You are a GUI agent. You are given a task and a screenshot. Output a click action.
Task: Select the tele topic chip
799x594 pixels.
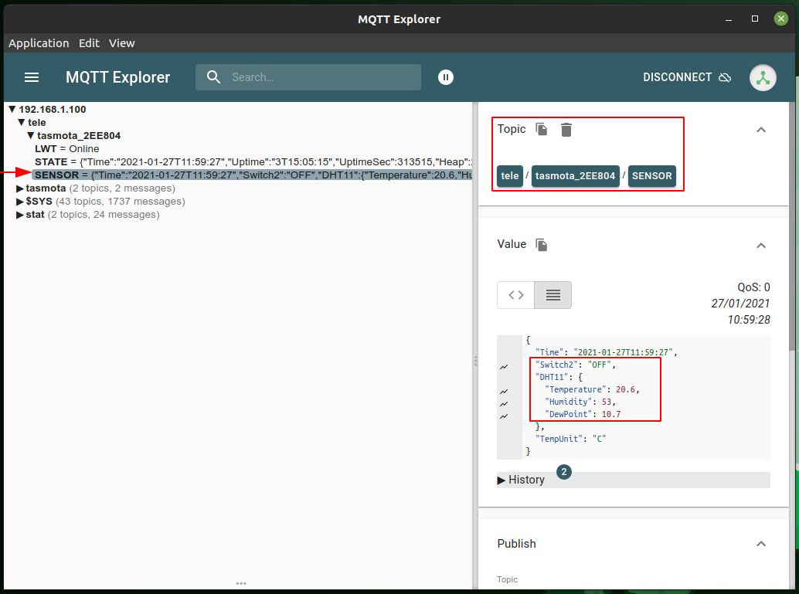(x=509, y=176)
